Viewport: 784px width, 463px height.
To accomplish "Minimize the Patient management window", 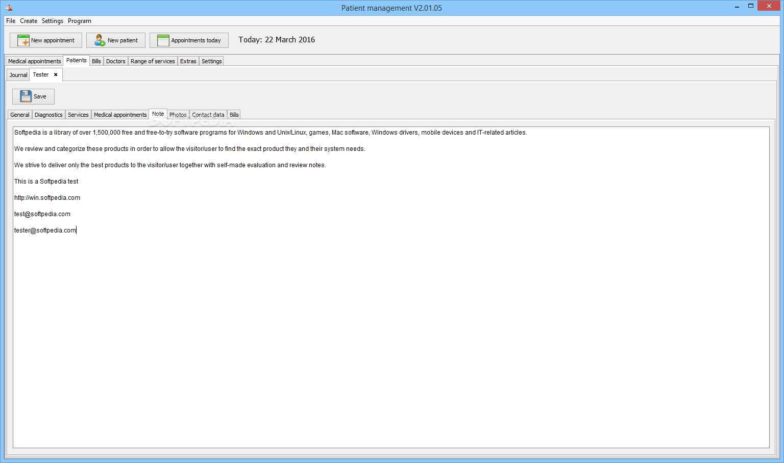I will pos(737,7).
